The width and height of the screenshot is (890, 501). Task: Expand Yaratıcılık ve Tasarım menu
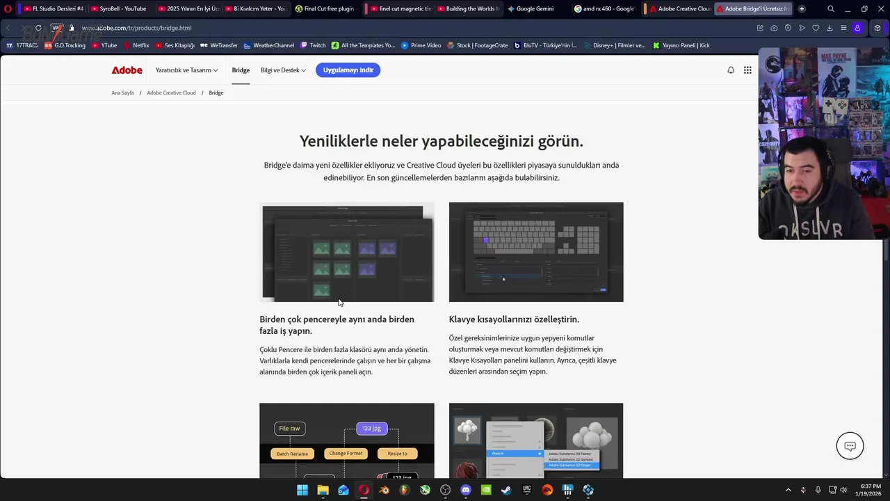186,70
